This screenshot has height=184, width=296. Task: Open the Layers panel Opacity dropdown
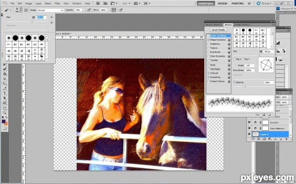290,97
